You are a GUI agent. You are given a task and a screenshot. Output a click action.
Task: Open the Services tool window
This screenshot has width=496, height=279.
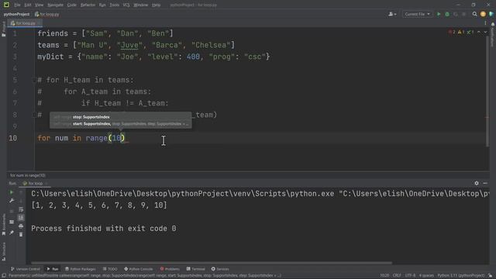220,269
